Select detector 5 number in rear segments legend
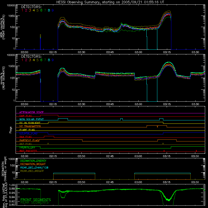The image size is (208, 208). click(37, 60)
